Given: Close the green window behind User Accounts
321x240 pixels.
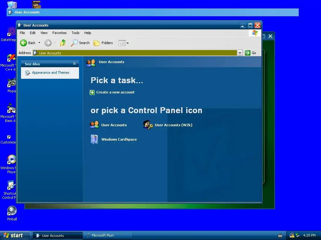Looking at the screenshot, I should click(x=270, y=36).
